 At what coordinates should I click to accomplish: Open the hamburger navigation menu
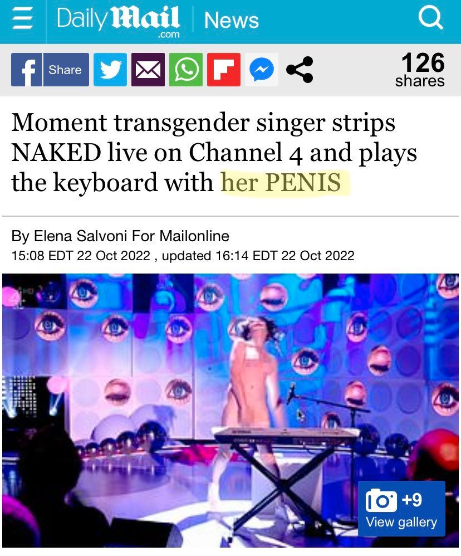23,19
